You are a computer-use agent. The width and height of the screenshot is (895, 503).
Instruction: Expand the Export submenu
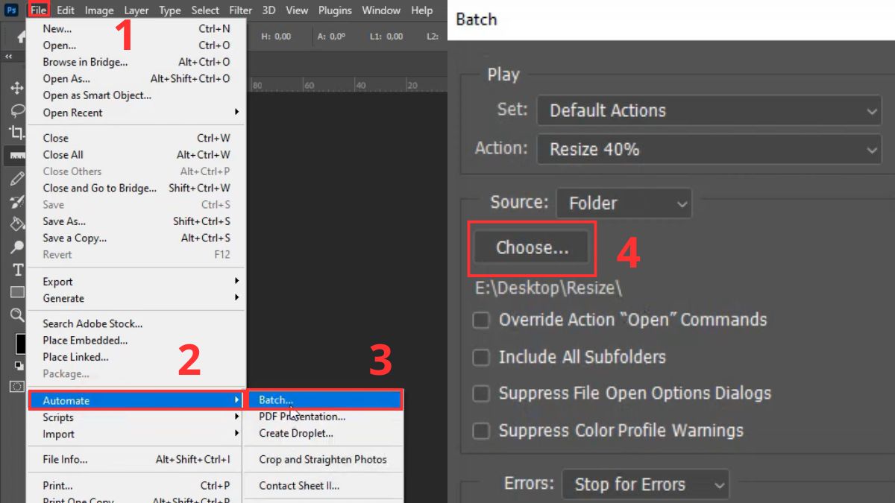point(136,282)
